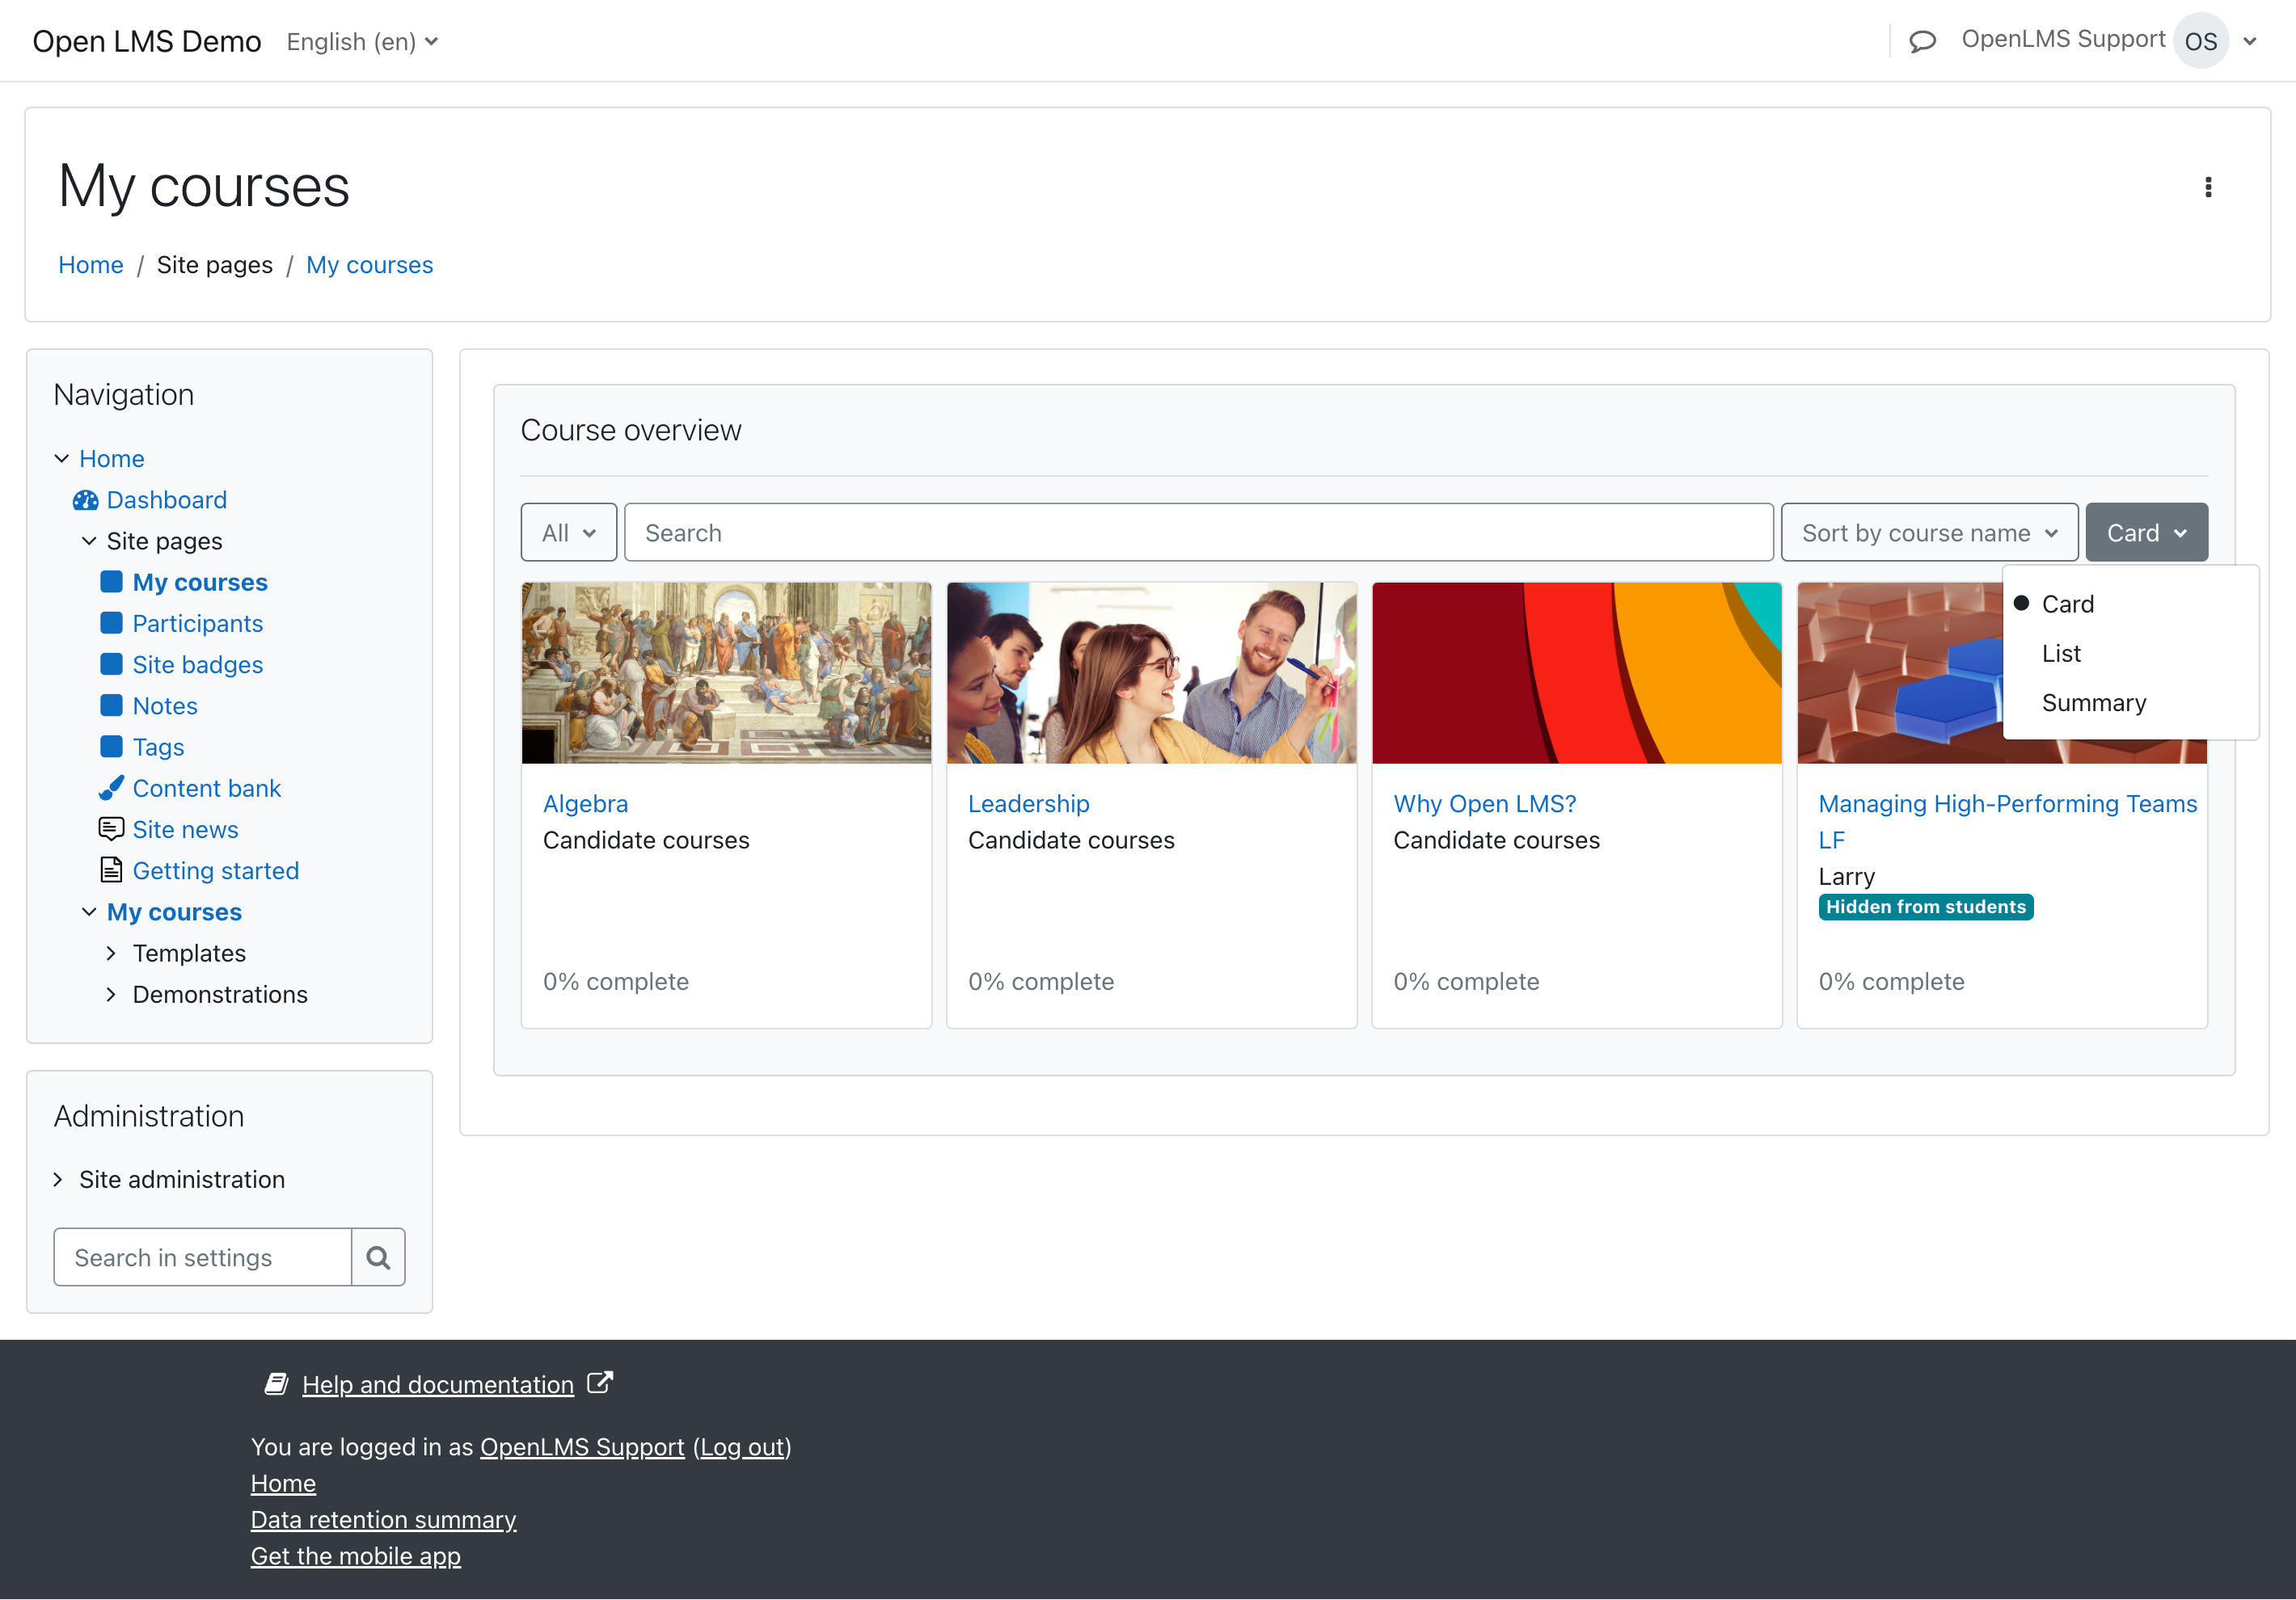
Task: Open the English (en) language dropdown
Action: pyautogui.click(x=362, y=42)
